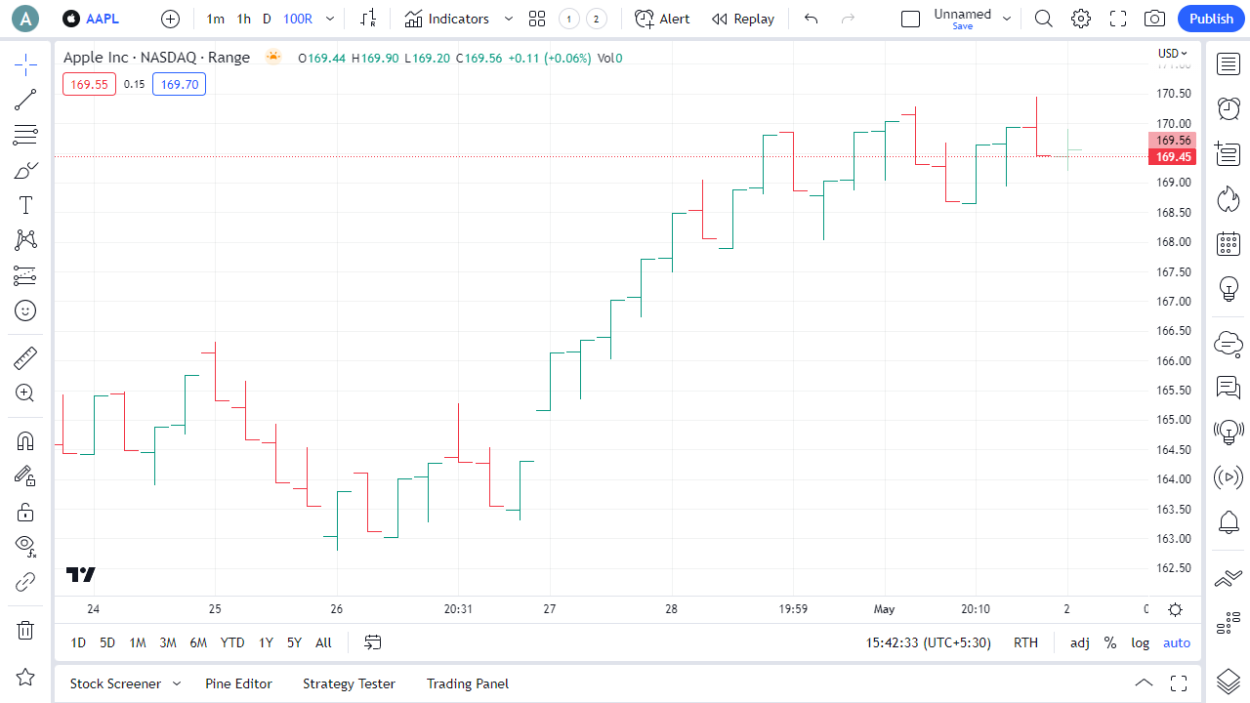This screenshot has width=1250, height=703.
Task: Open the go to date calendar
Action: (x=373, y=642)
